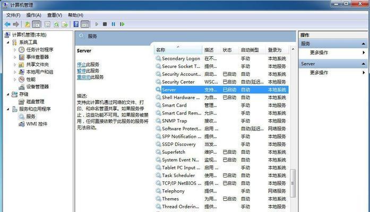This screenshot has width=370, height=212.
Task: Click the Back arrow toolbar icon
Action: [x=7, y=24]
